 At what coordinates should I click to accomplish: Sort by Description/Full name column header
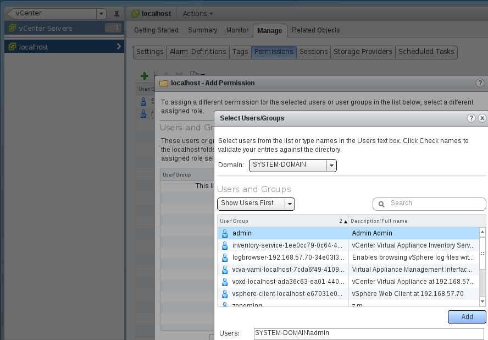tap(417, 221)
